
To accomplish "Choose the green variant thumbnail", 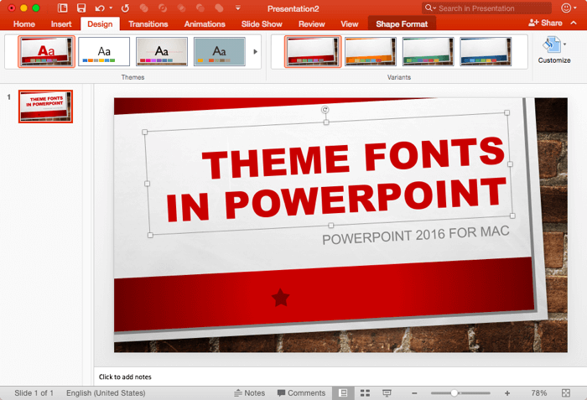I will click(x=429, y=51).
